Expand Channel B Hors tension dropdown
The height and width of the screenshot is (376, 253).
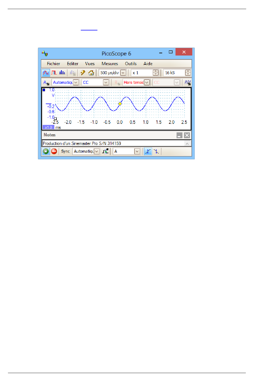(147, 82)
